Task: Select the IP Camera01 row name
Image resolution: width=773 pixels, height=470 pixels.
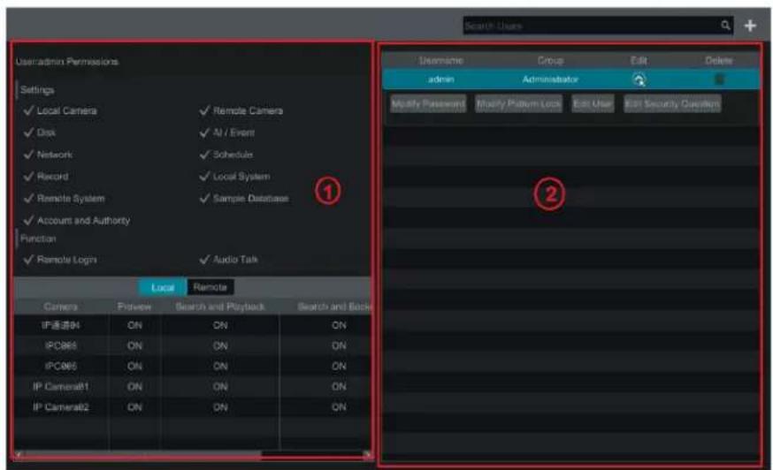Action: [x=61, y=387]
